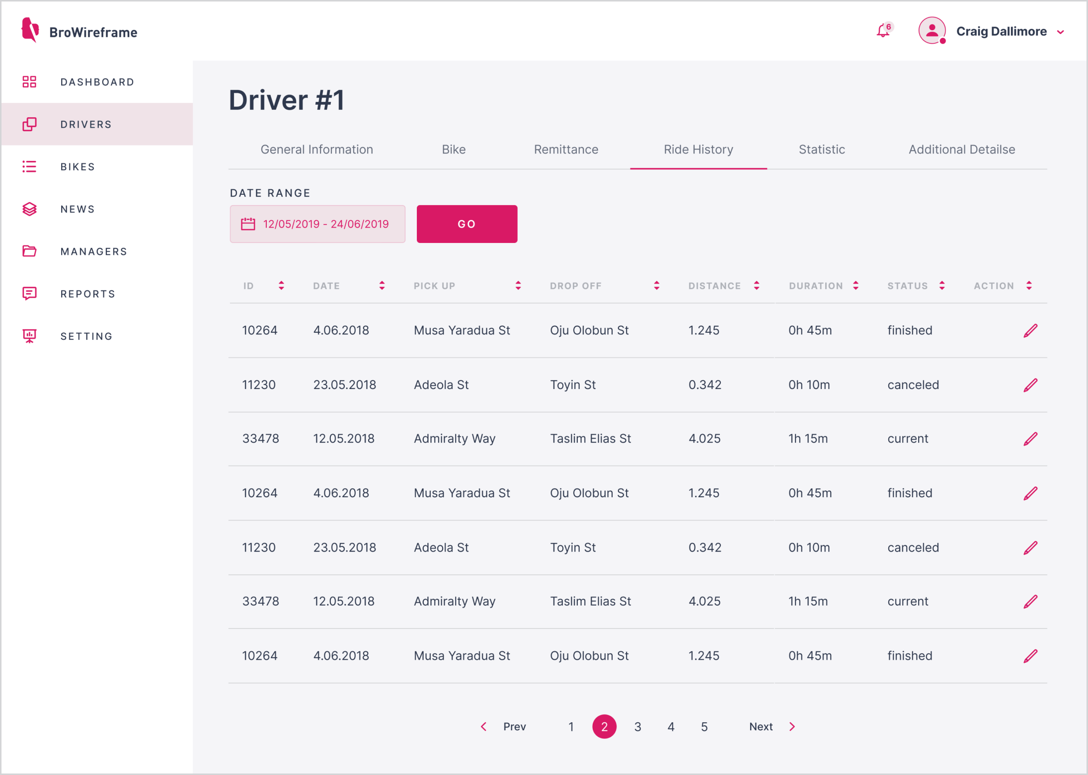
Task: Click the calendar icon in date range
Action: [248, 224]
